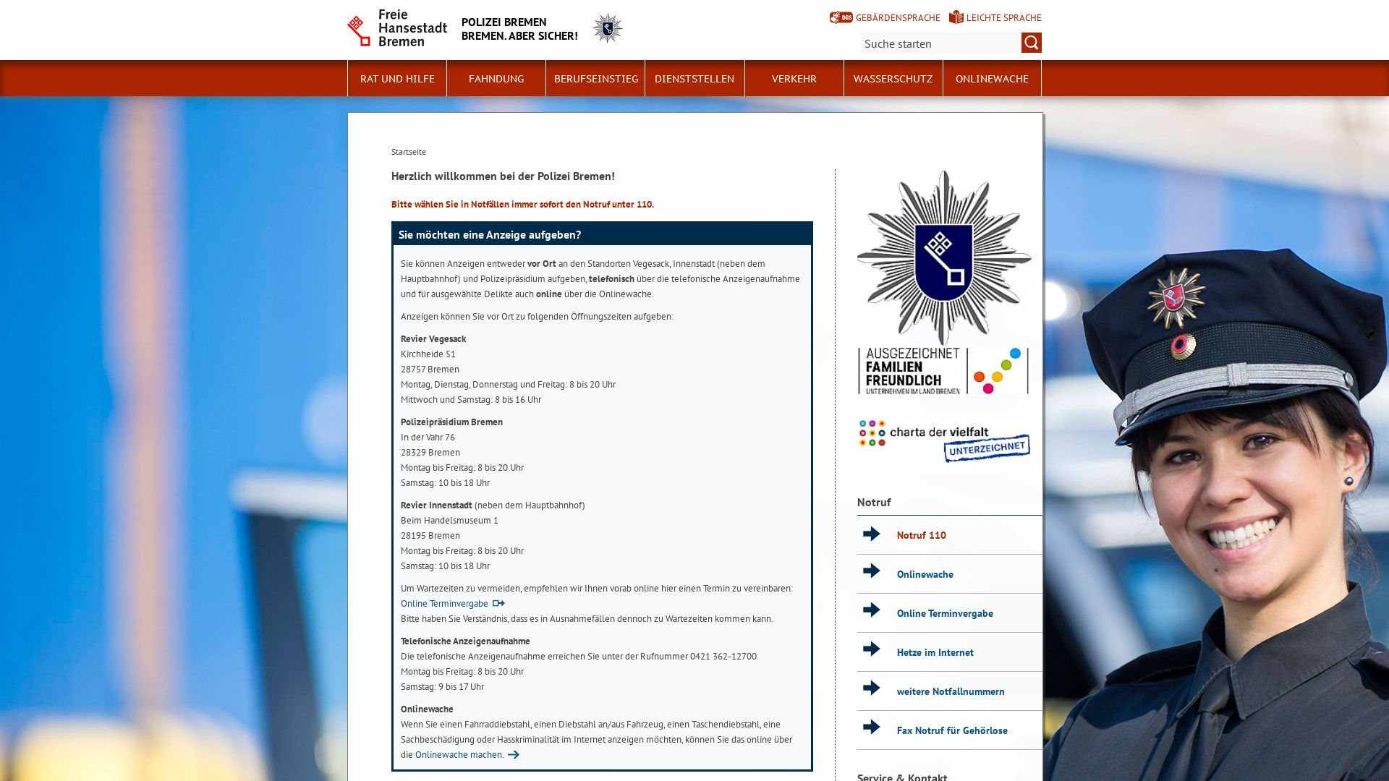This screenshot has width=1389, height=781.
Task: Click the Revier Innenstadt heading
Action: click(x=436, y=505)
